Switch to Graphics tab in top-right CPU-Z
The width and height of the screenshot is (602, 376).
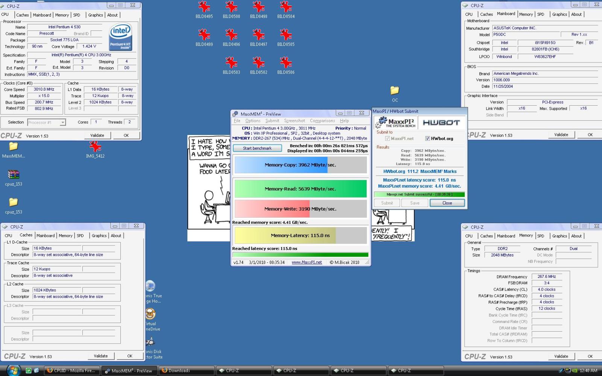coord(559,14)
